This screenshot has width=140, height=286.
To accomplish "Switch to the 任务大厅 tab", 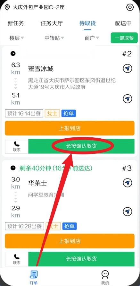I will pyautogui.click(x=52, y=23).
